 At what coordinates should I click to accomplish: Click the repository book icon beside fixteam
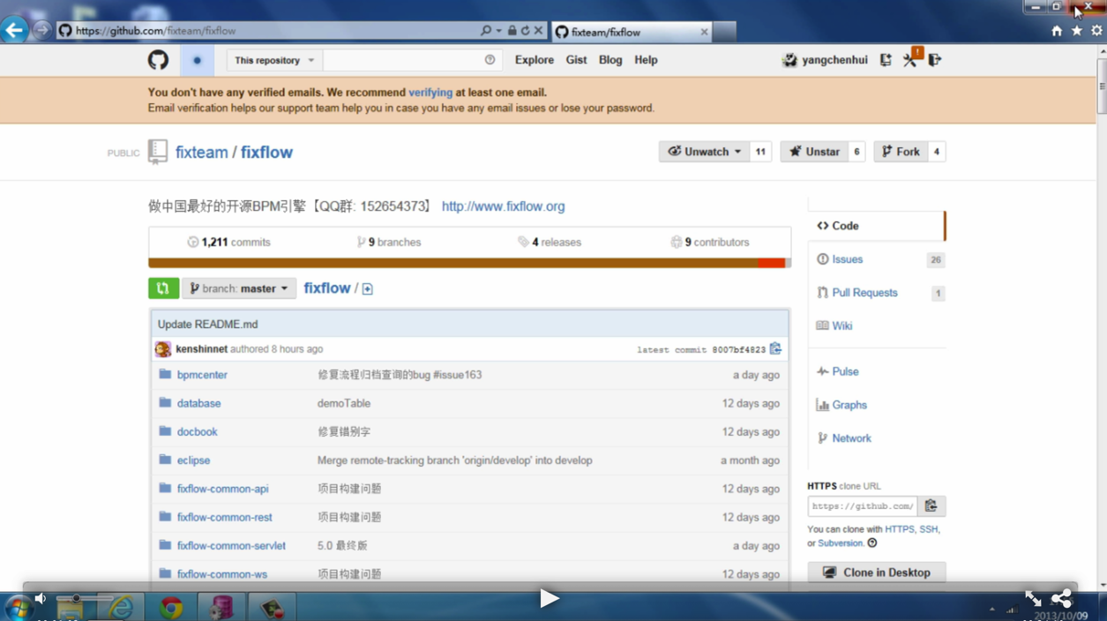[158, 152]
